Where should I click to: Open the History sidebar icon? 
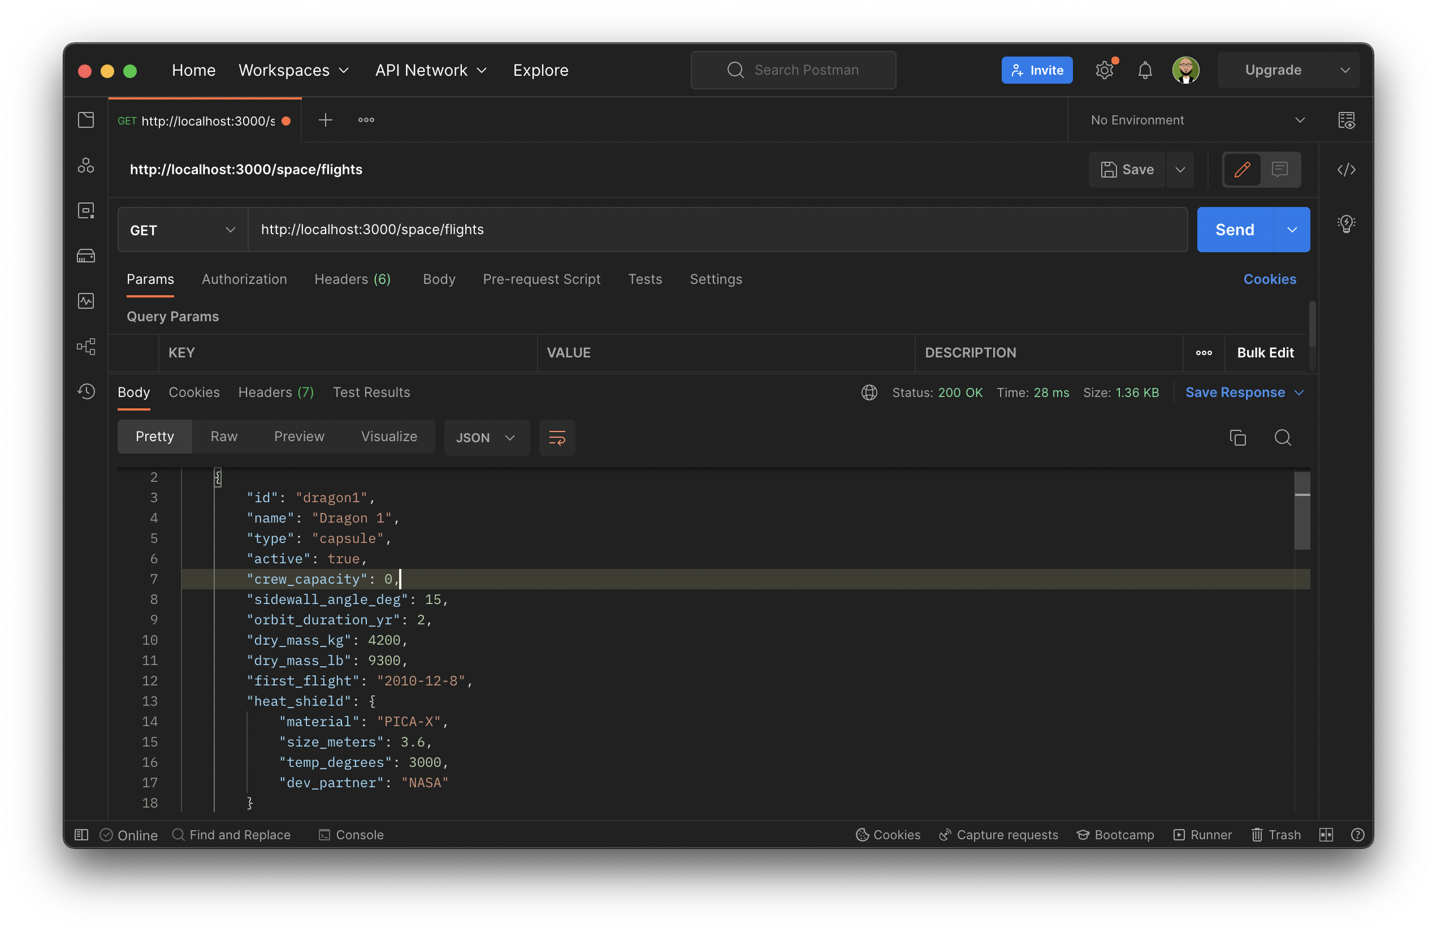(x=86, y=391)
